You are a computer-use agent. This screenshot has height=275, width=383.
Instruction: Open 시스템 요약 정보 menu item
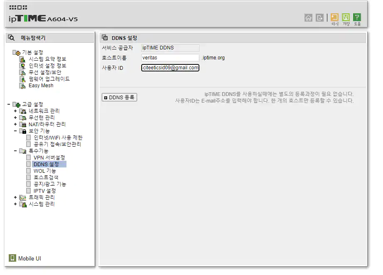tap(47, 59)
